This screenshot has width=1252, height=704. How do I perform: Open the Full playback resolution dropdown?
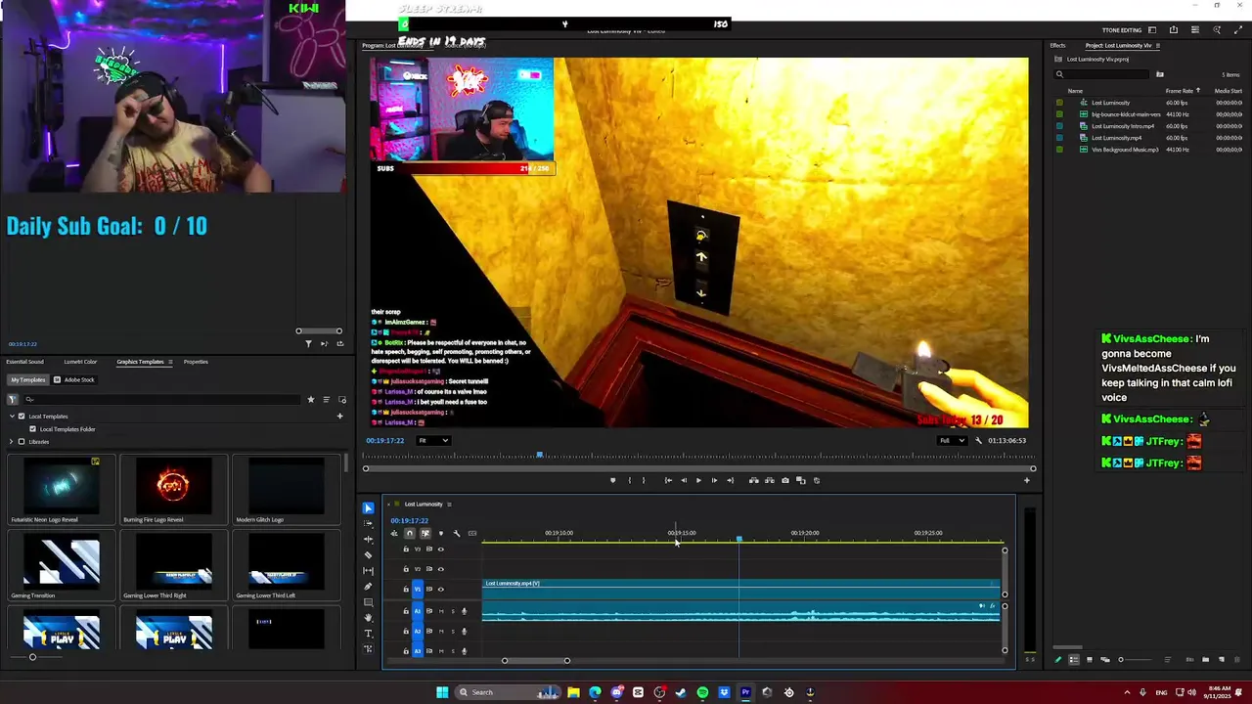click(x=952, y=440)
